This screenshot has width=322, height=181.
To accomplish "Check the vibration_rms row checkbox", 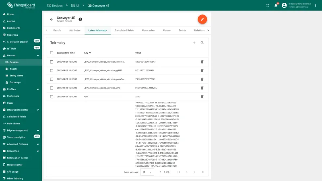I will [52, 88].
